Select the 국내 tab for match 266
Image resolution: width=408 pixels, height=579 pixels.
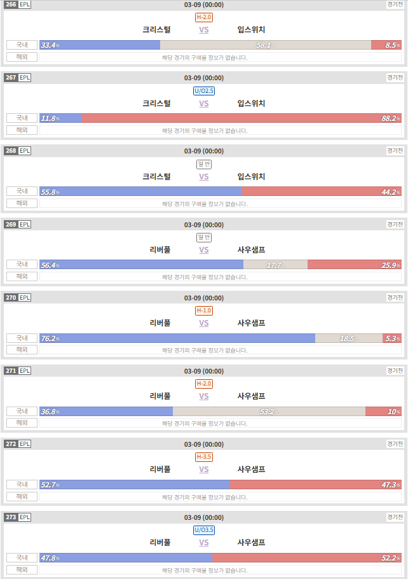22,45
